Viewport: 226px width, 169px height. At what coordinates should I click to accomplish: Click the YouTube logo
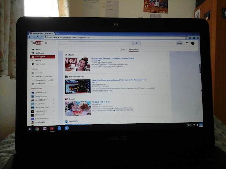[x=37, y=43]
